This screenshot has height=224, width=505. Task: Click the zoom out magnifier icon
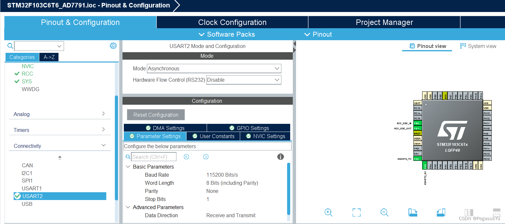384,212
